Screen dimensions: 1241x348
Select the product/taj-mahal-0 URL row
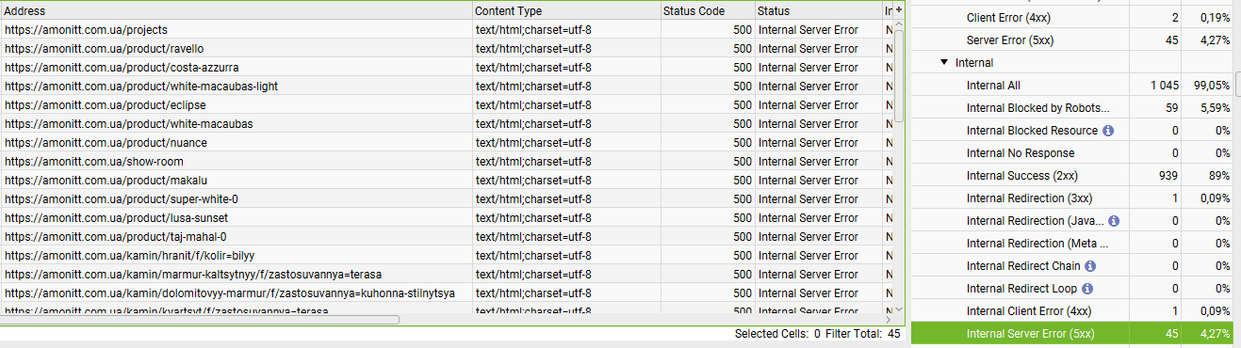click(446, 237)
